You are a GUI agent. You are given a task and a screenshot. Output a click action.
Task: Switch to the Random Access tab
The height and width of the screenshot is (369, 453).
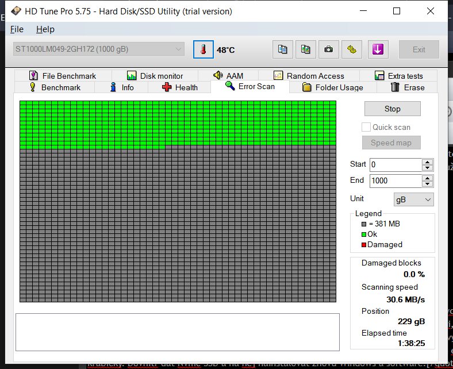[x=309, y=76]
